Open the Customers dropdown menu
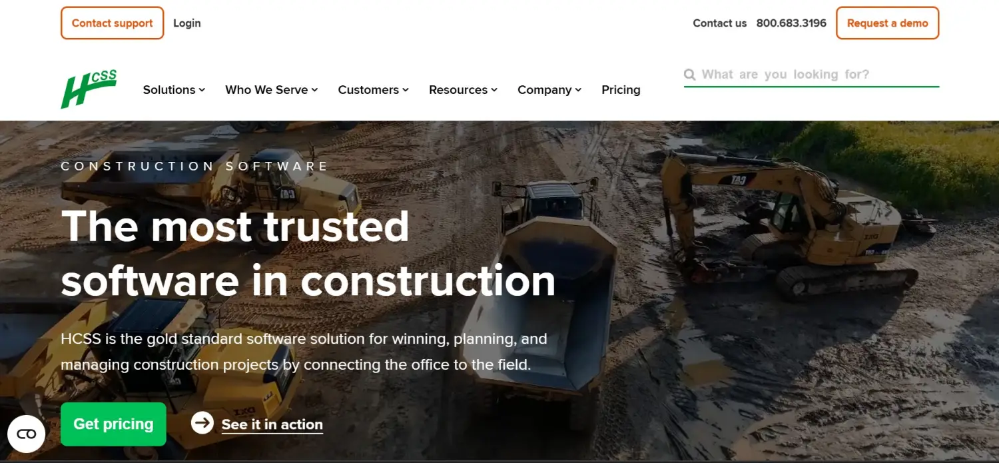This screenshot has width=999, height=463. point(373,90)
